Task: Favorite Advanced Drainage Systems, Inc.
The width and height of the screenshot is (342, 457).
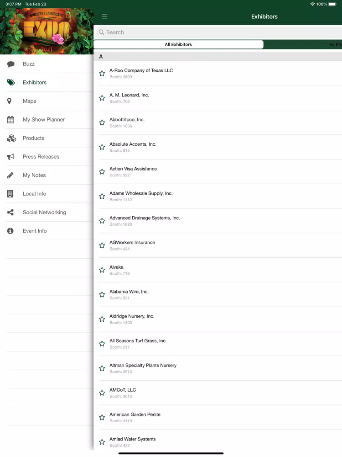Action: point(102,221)
